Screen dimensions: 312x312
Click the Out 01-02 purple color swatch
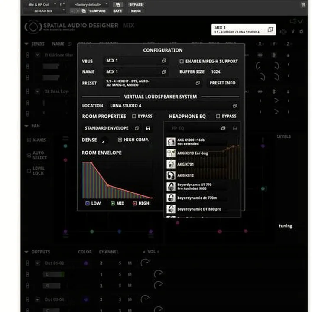(86, 263)
